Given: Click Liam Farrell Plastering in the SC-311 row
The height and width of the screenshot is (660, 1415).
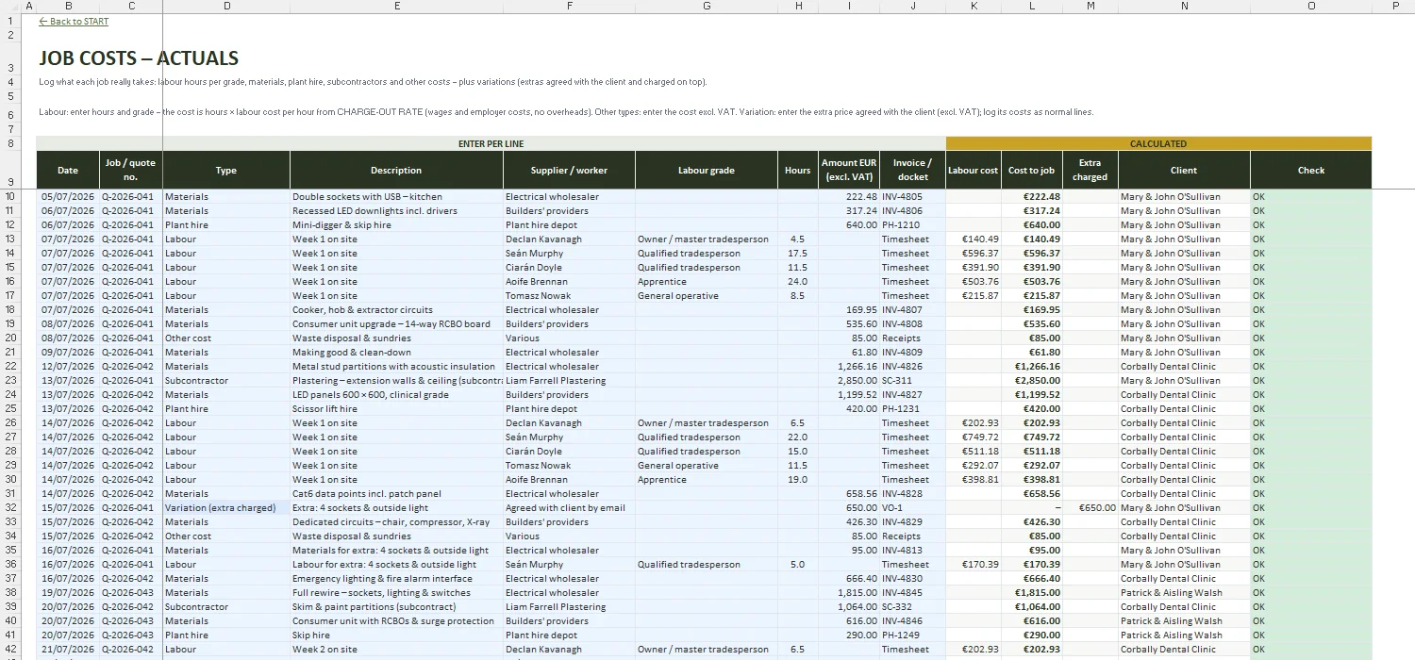Looking at the screenshot, I should click(570, 381).
